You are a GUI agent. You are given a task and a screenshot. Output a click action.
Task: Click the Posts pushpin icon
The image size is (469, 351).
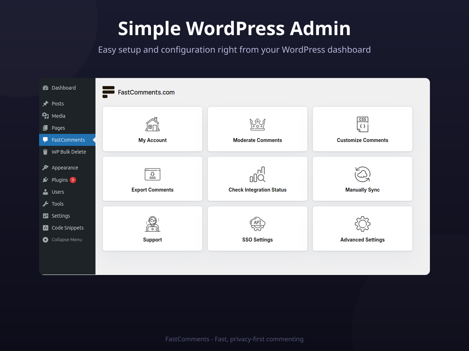pos(45,104)
